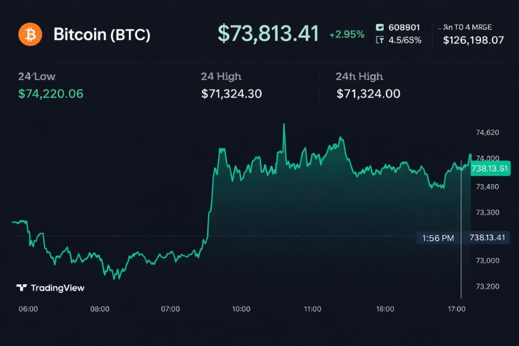Screen dimensions: 519x346
Task: Click the 73,300 price axis label
Action: coord(487,213)
